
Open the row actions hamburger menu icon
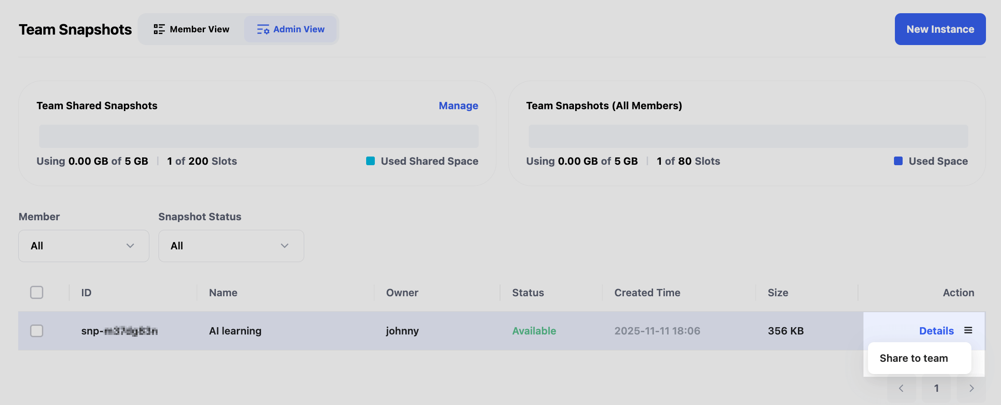point(968,330)
